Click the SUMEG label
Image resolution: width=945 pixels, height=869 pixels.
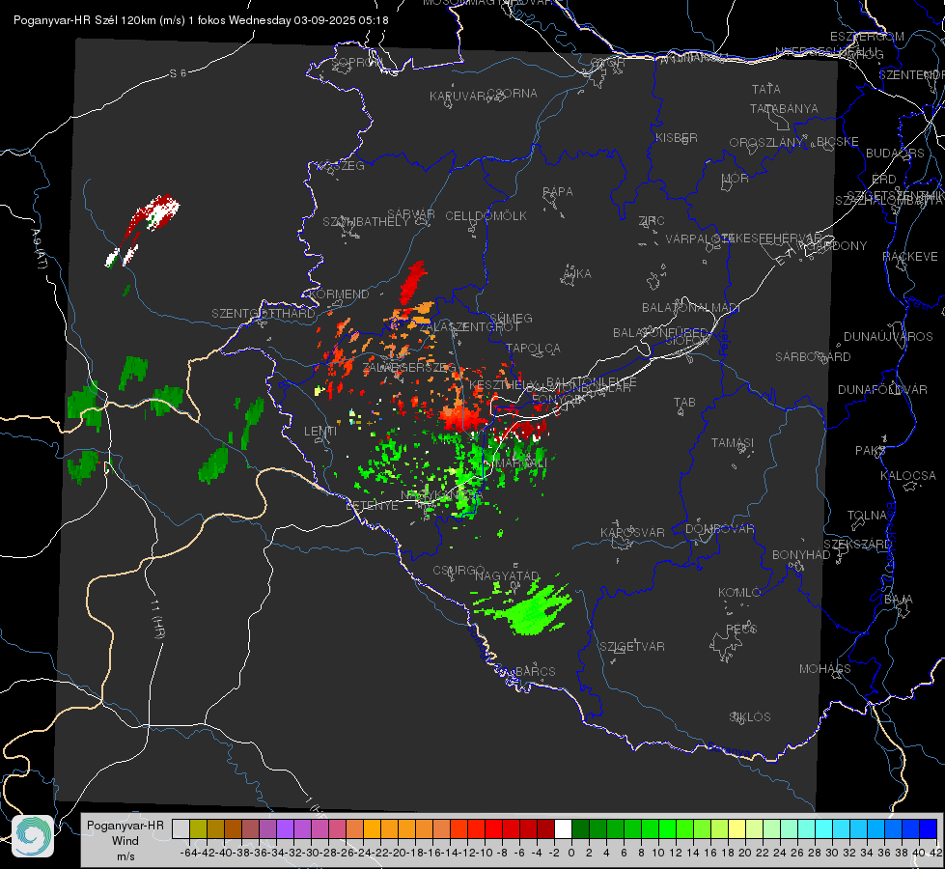(x=511, y=319)
